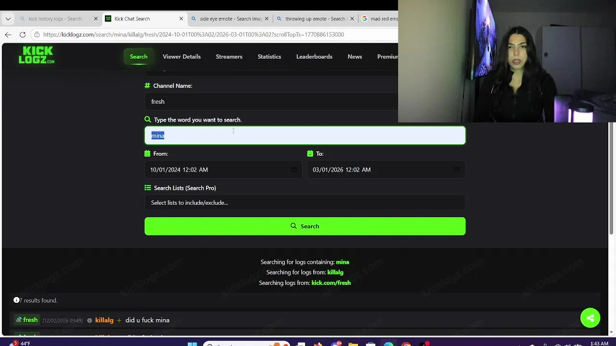The width and height of the screenshot is (616, 346).
Task: Open To date picker calendar button
Action: [457, 170]
